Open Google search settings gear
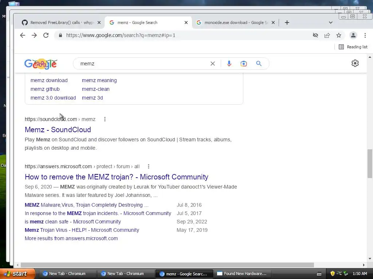This screenshot has height=279, width=373. click(x=355, y=63)
